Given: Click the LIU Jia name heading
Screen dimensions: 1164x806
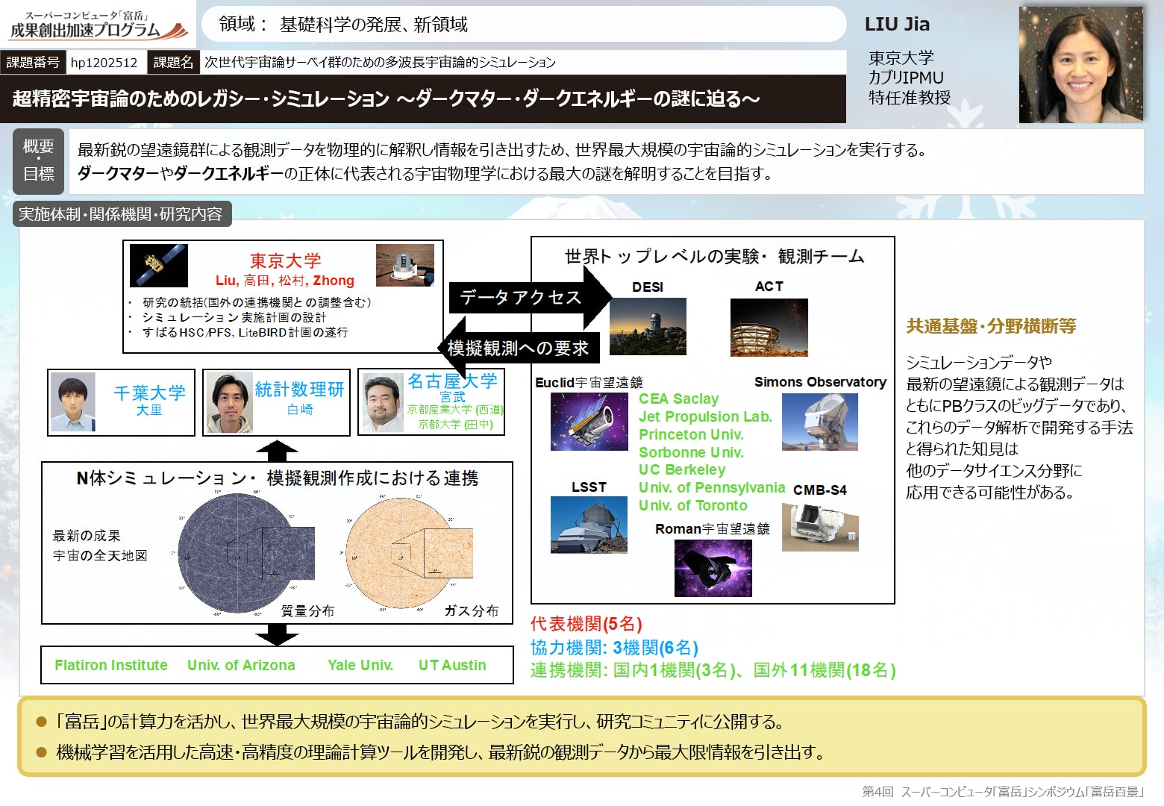Looking at the screenshot, I should [897, 24].
